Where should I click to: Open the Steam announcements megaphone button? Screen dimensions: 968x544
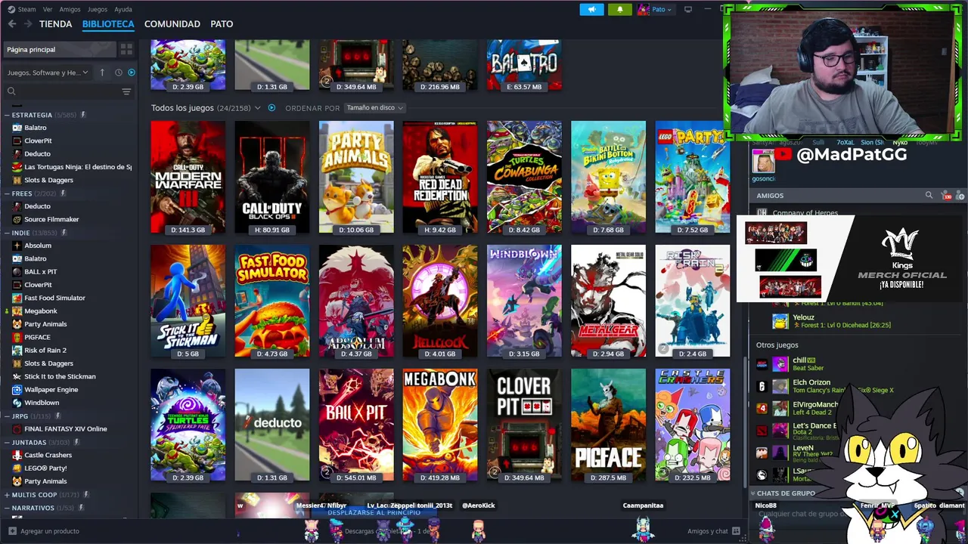tap(591, 9)
